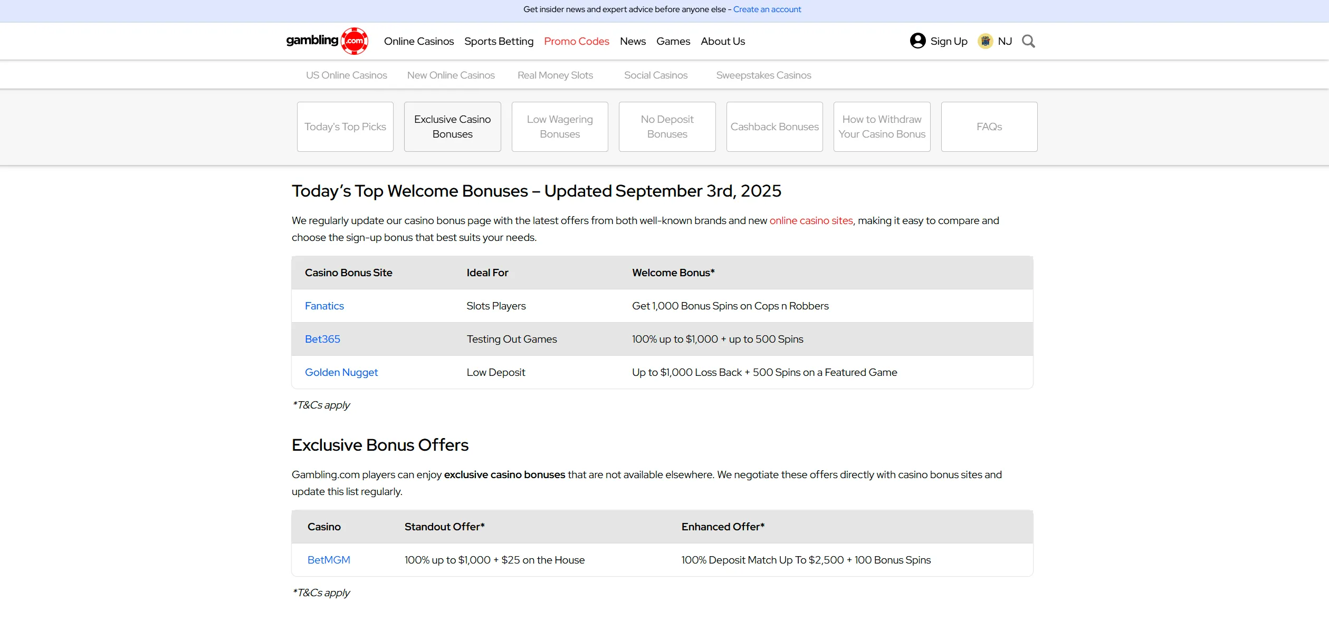Open the Fanatics casino link
Image resolution: width=1329 pixels, height=621 pixels.
point(324,306)
